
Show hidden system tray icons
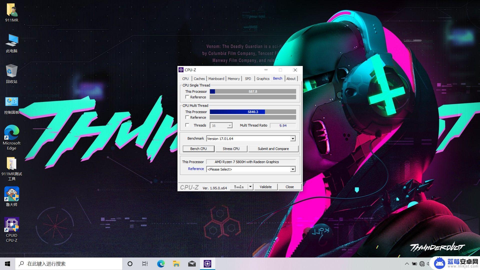(407, 264)
